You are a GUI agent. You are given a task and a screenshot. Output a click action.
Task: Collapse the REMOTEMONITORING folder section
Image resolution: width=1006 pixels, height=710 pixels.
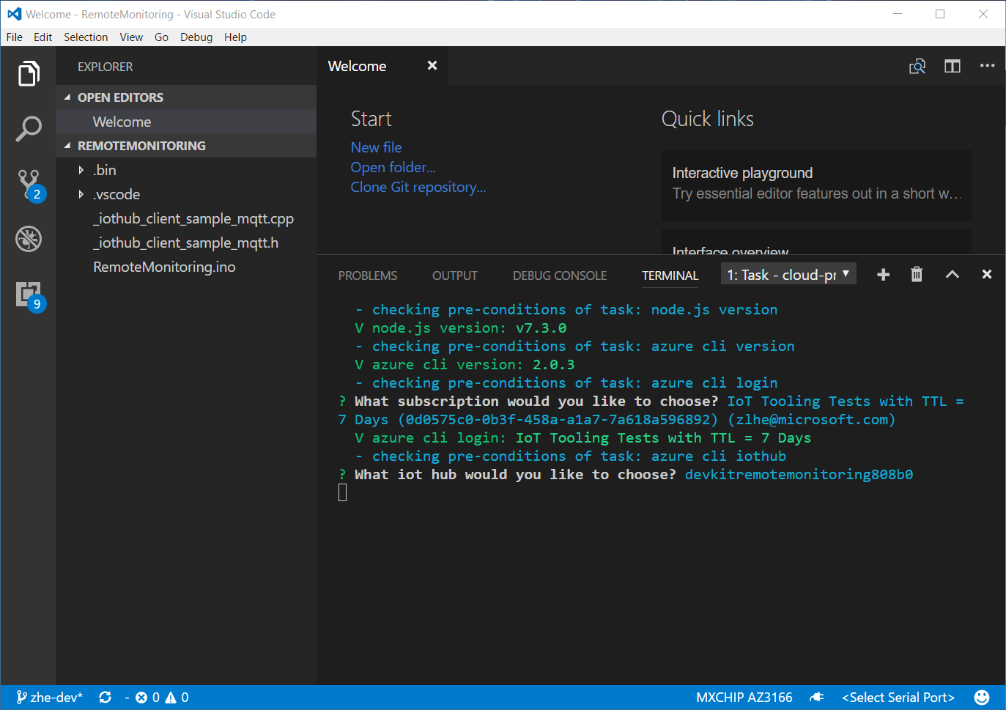pos(186,146)
